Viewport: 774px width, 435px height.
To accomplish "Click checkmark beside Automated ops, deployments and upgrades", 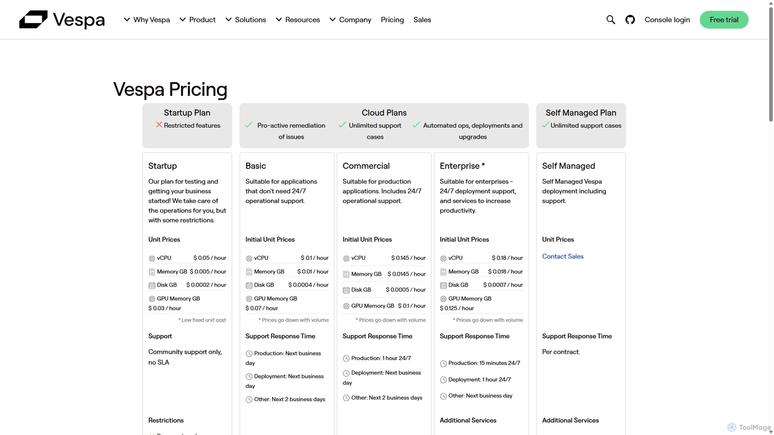I will point(416,125).
